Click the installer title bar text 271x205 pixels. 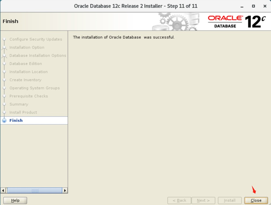tap(136, 6)
